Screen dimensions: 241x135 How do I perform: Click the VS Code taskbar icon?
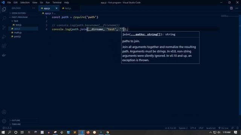point(81,132)
